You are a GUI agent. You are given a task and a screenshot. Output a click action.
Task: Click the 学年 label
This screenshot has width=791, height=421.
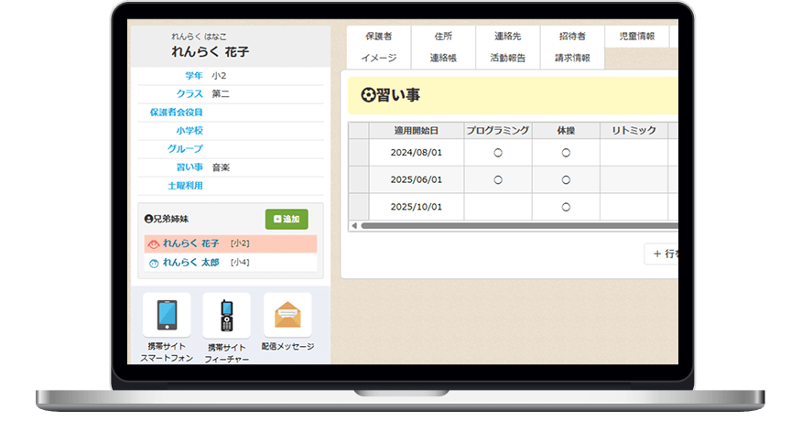(194, 76)
